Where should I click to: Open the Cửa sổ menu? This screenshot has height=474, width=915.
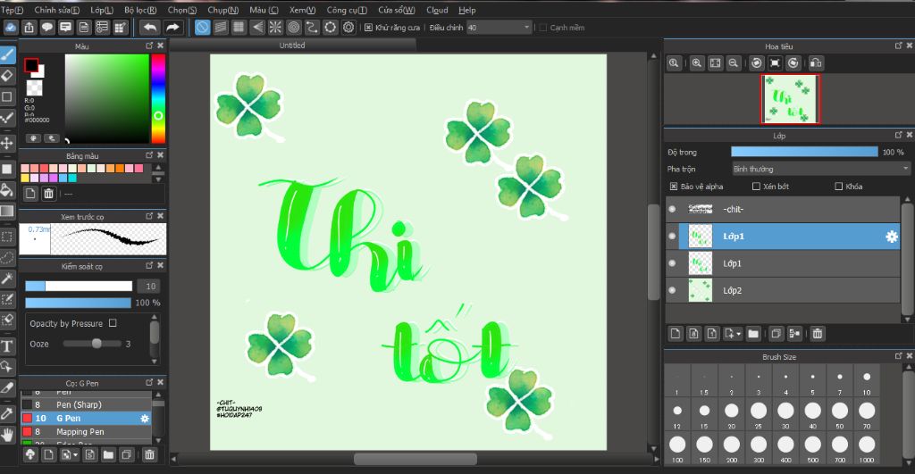[396, 10]
